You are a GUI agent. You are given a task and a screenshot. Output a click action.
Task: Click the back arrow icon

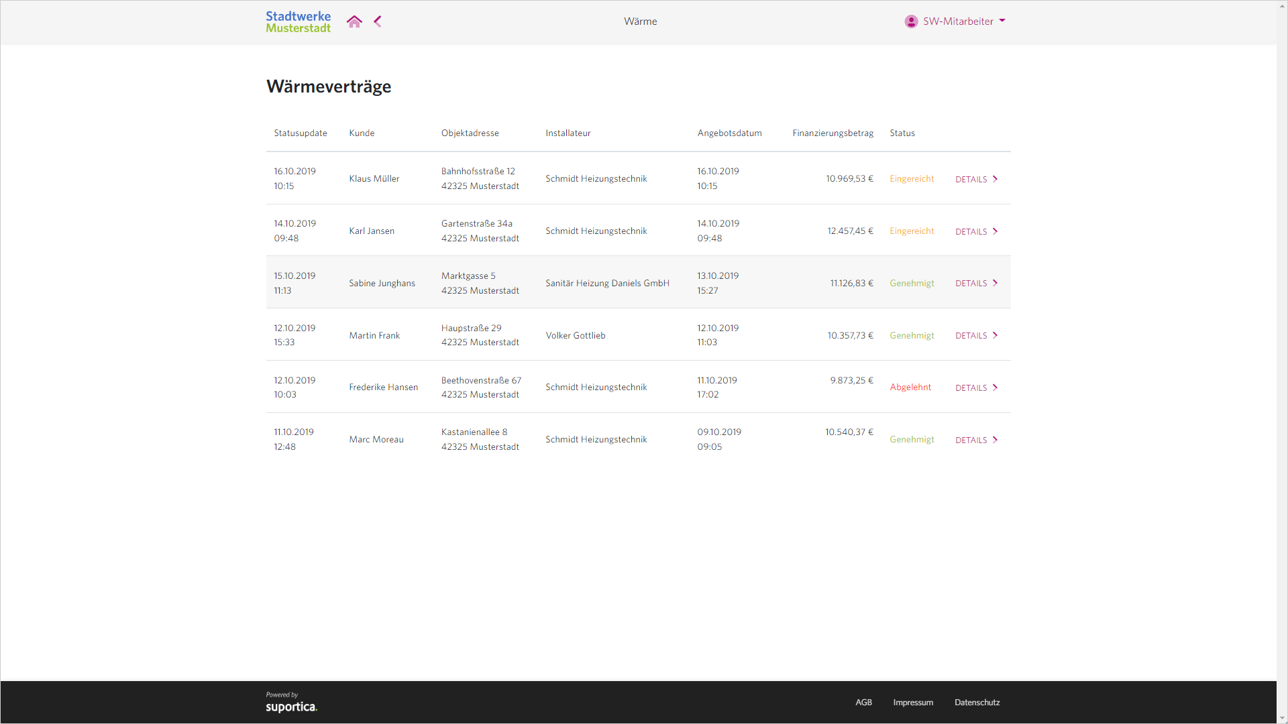tap(378, 21)
